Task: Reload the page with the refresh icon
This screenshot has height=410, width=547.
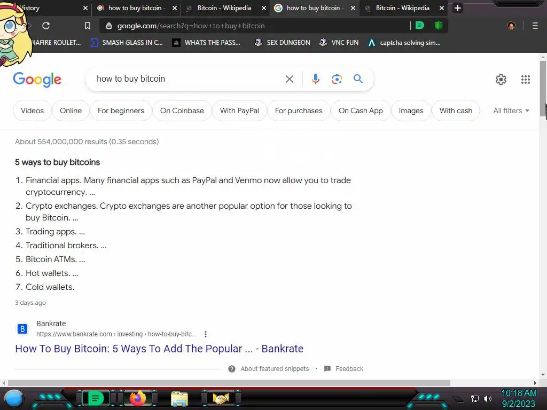Action: (x=46, y=26)
